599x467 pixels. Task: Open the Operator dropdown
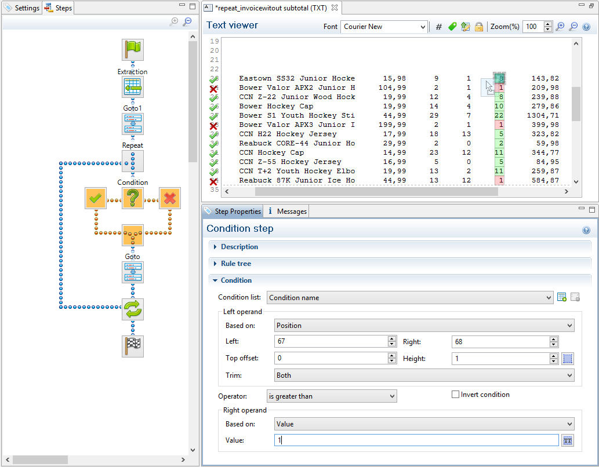tap(332, 396)
